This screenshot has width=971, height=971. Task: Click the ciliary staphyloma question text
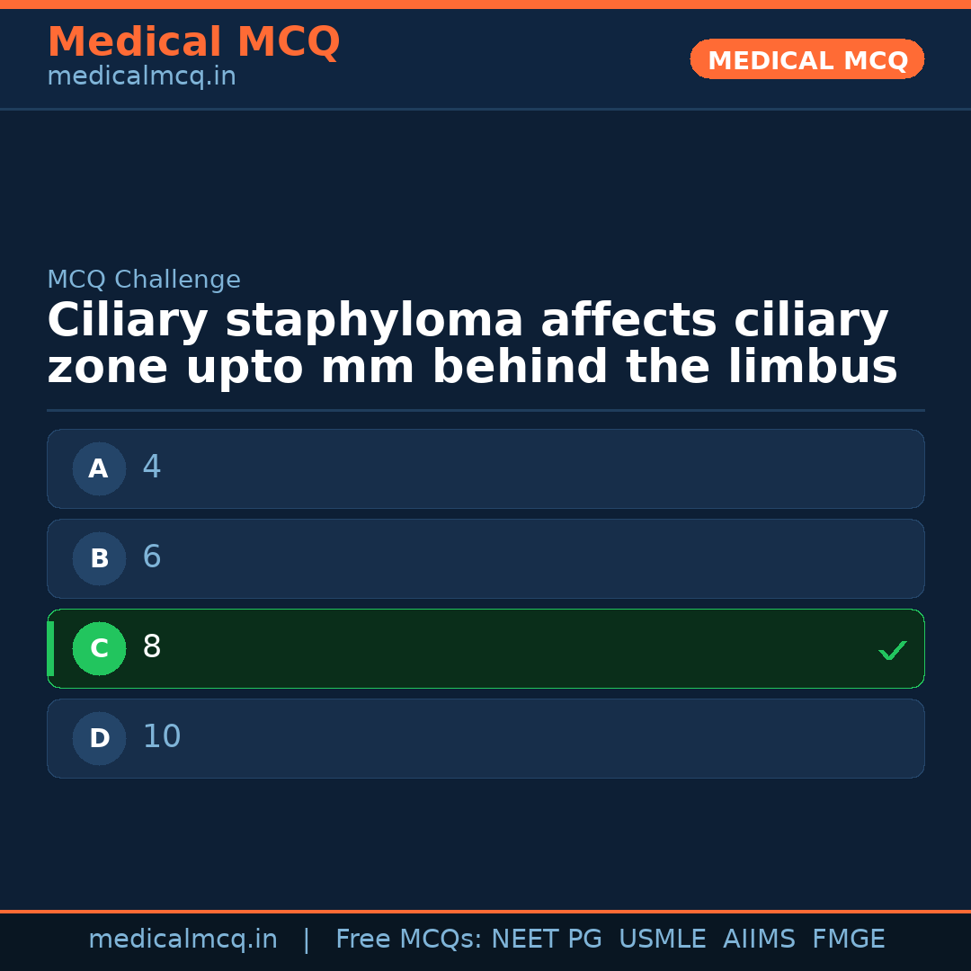[472, 344]
